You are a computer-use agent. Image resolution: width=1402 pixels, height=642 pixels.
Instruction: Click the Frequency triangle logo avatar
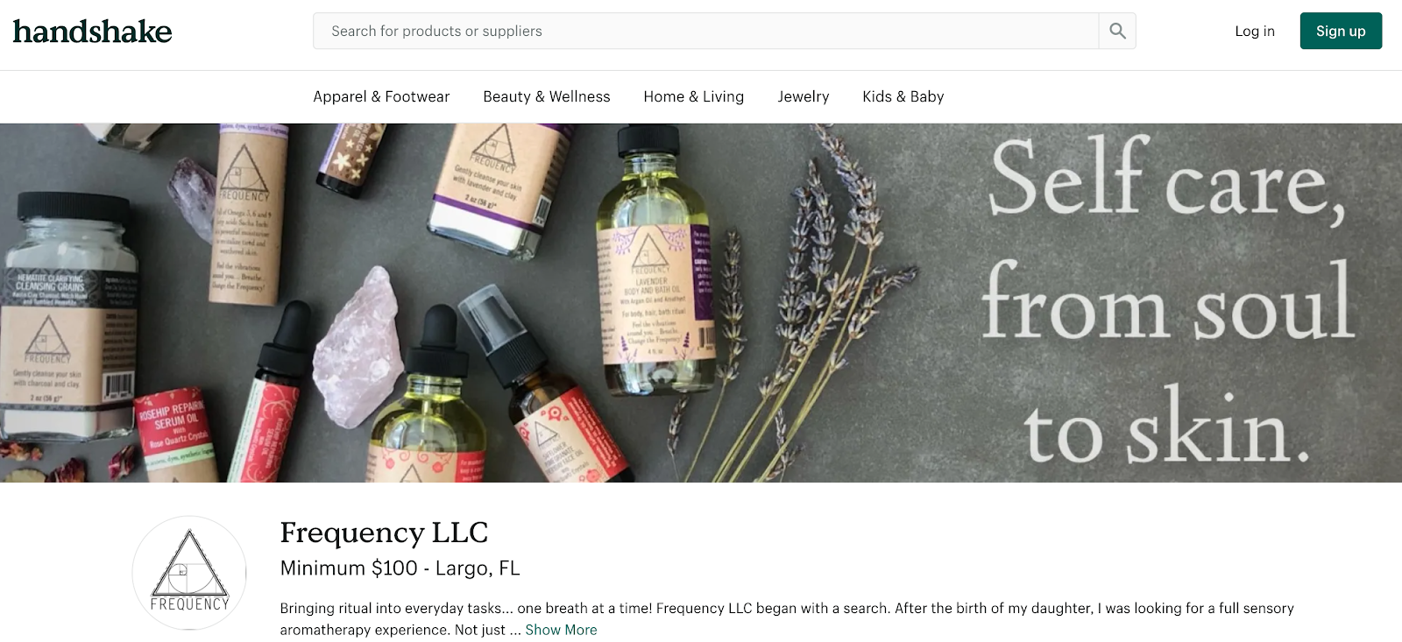coord(189,572)
